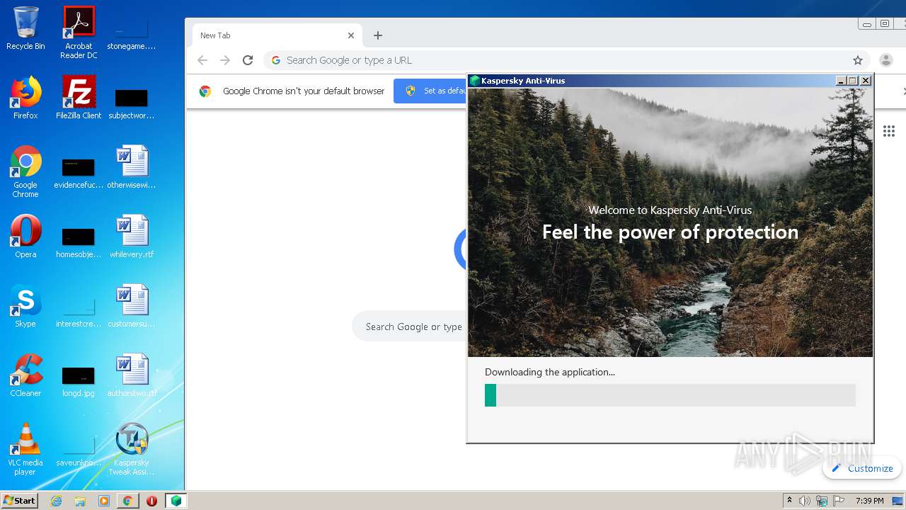Image resolution: width=906 pixels, height=510 pixels.
Task: Click the Customize button in Chrome
Action: tap(862, 468)
